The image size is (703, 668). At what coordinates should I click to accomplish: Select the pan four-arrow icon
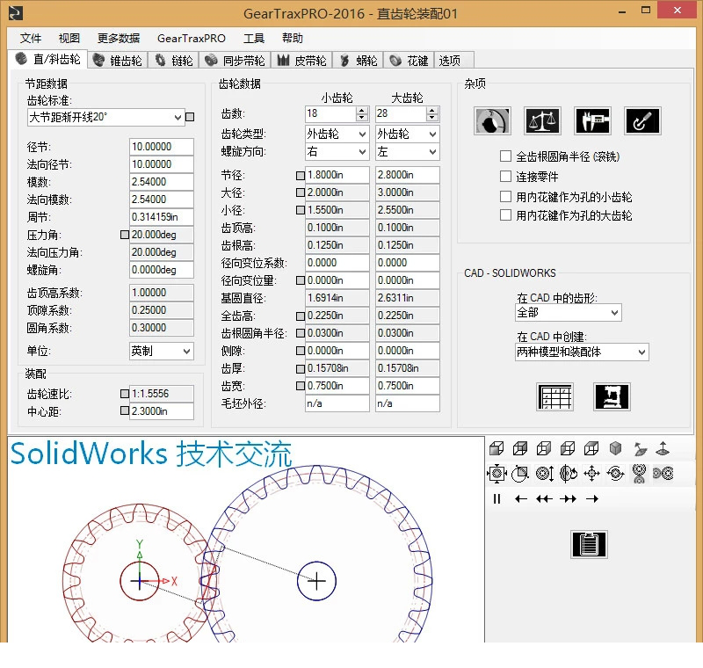coord(591,474)
